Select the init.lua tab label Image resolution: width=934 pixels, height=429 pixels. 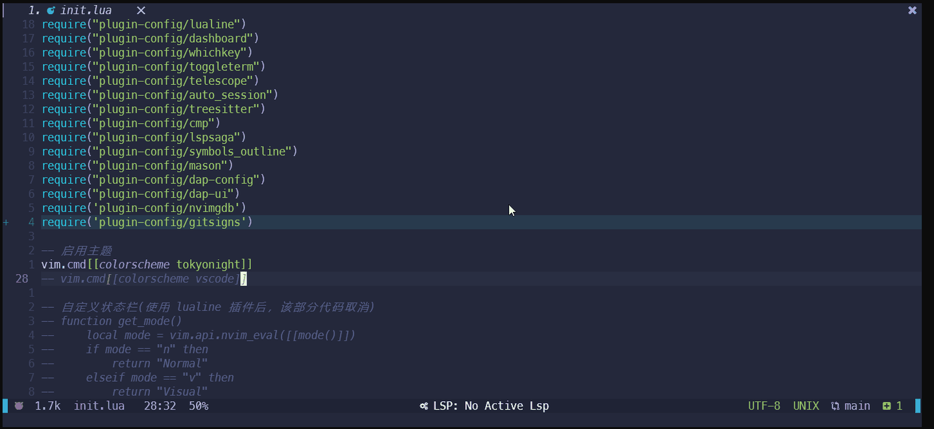pyautogui.click(x=86, y=10)
